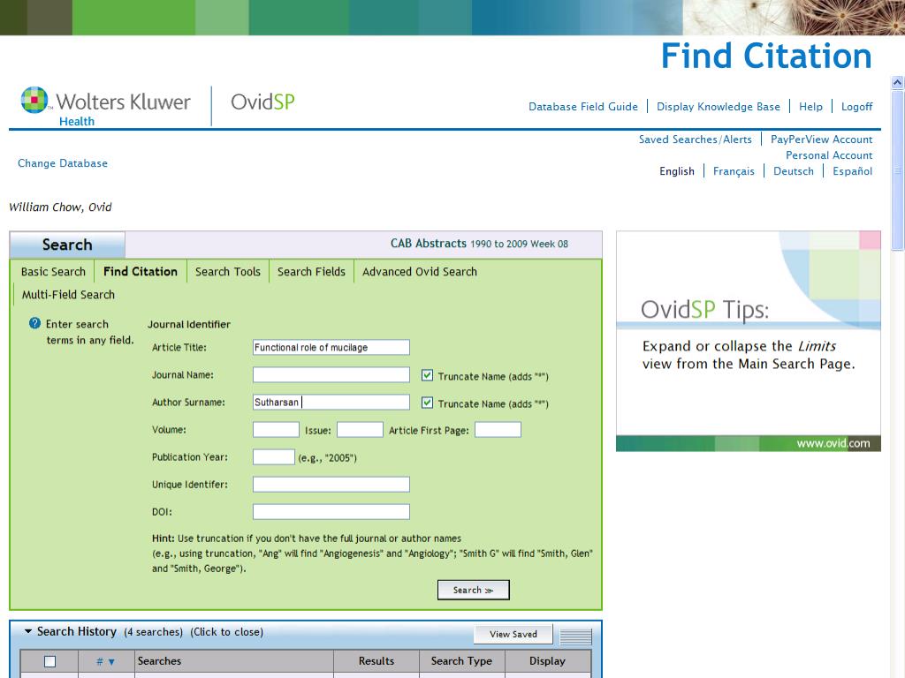Select the Find Citation tab

pyautogui.click(x=141, y=272)
